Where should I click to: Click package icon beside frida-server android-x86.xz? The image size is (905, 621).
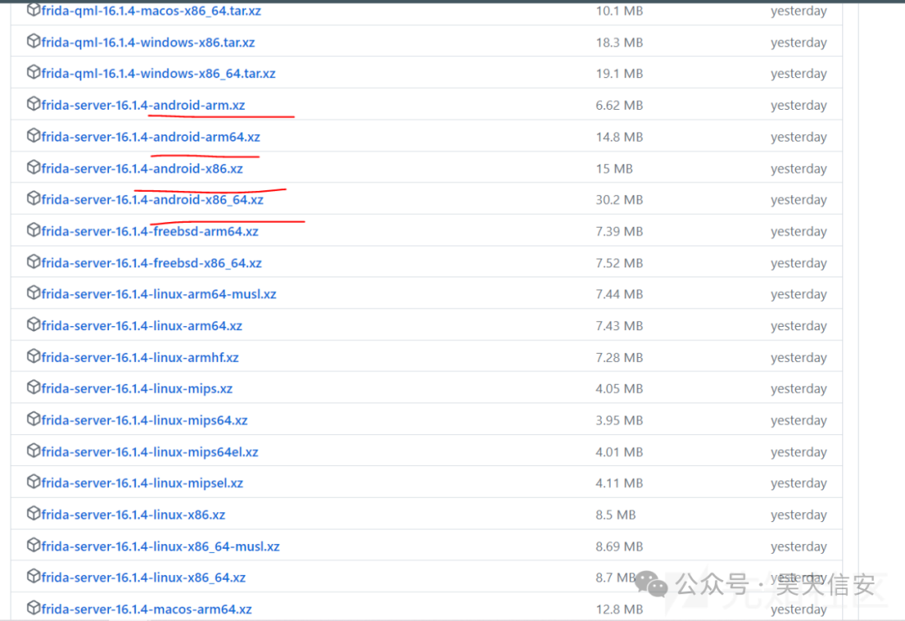click(34, 168)
